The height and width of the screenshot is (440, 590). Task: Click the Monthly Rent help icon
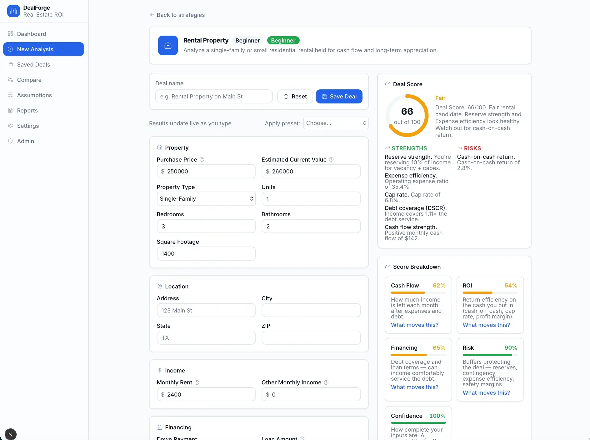click(x=197, y=382)
